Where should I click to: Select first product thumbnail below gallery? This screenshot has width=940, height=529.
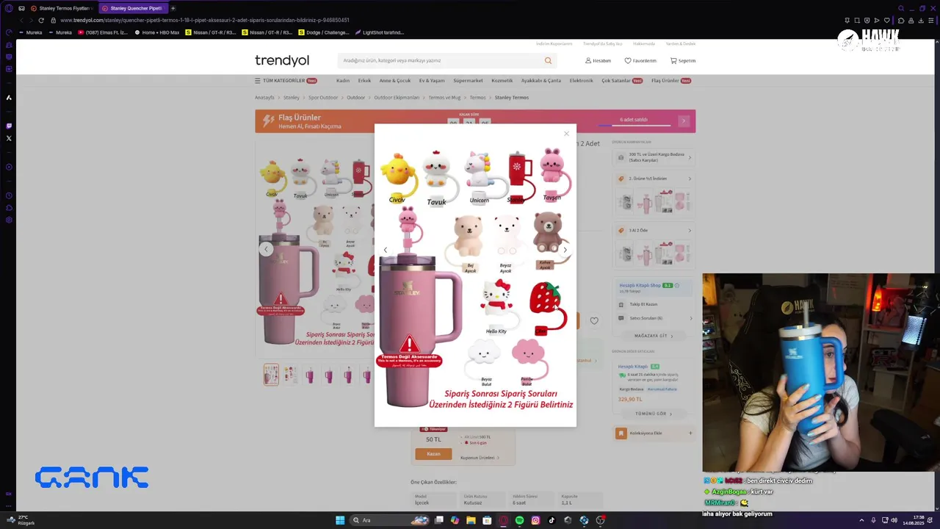click(271, 375)
